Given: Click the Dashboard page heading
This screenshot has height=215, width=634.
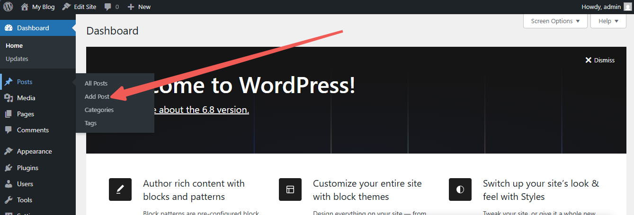Looking at the screenshot, I should click(113, 31).
